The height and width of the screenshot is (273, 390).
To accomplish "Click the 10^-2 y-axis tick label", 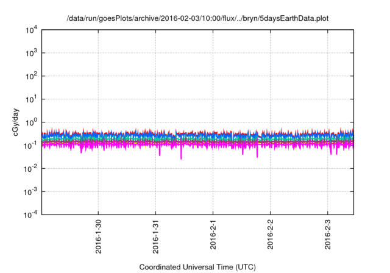I will click(x=30, y=169).
